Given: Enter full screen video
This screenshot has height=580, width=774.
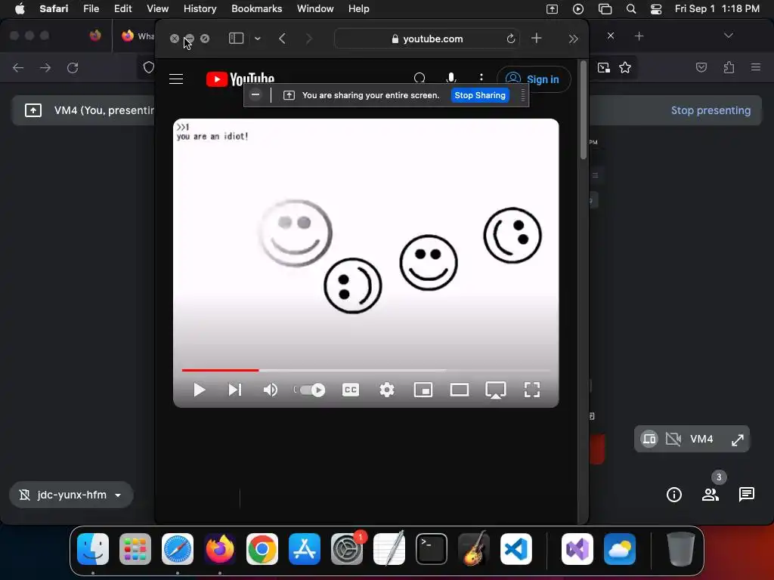Looking at the screenshot, I should point(531,390).
